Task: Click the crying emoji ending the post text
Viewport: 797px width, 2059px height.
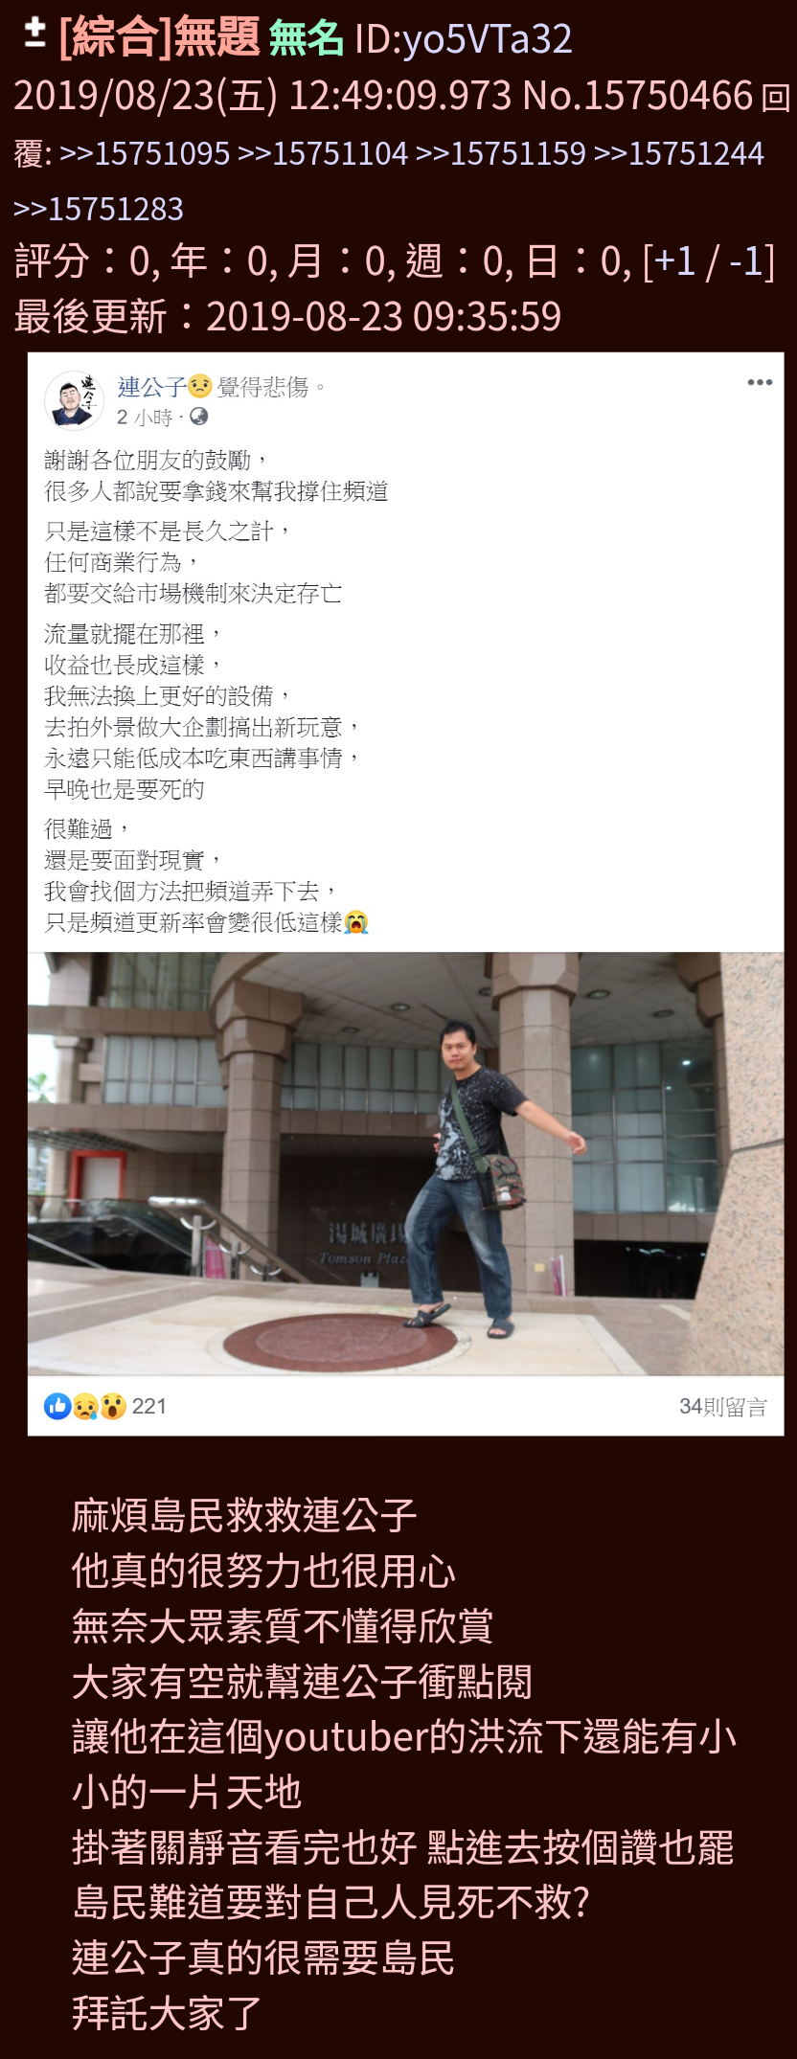Action: click(356, 922)
